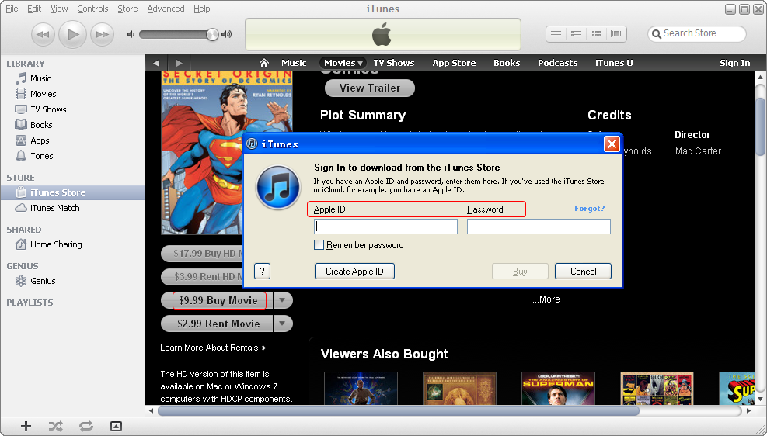767x436 pixels.
Task: Click the rewind playback button
Action: tap(43, 34)
